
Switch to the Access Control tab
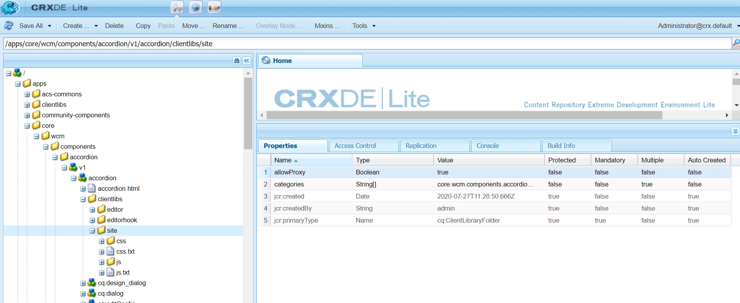coord(364,146)
